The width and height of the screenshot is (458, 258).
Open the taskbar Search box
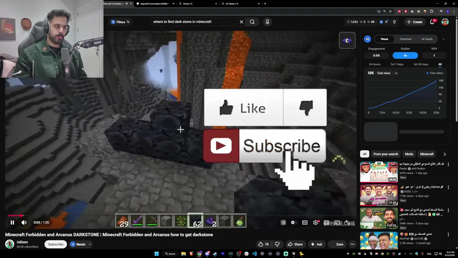170,254
